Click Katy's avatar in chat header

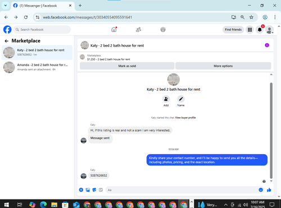click(x=85, y=45)
